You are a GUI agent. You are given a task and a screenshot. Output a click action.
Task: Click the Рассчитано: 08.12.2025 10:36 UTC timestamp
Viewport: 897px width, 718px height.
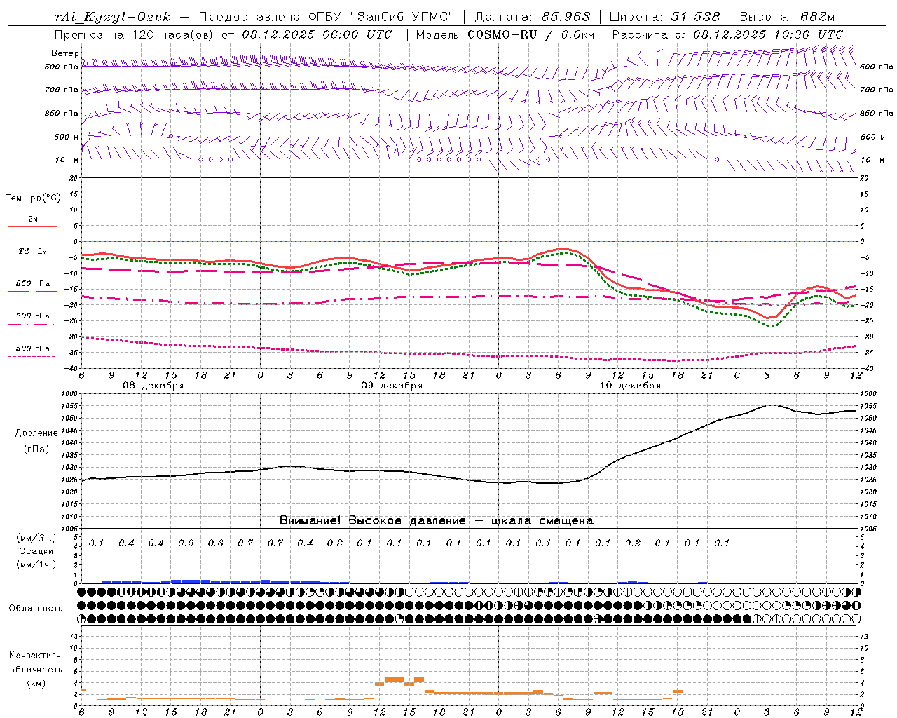pyautogui.click(x=727, y=34)
